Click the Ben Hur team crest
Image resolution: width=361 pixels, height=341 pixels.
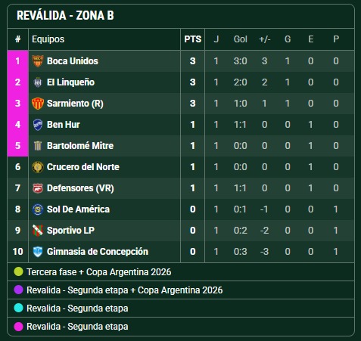coord(38,125)
